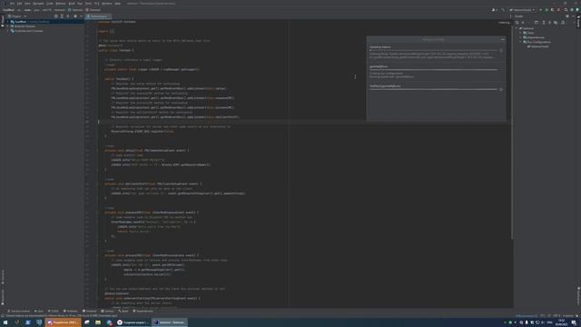Open the Terminal tool window
Viewport: 581px width, 327px height.
(x=89, y=311)
